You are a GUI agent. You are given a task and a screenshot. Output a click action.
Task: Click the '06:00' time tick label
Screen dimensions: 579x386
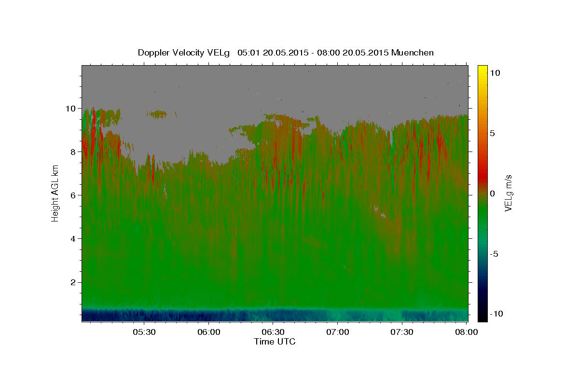pyautogui.click(x=208, y=332)
